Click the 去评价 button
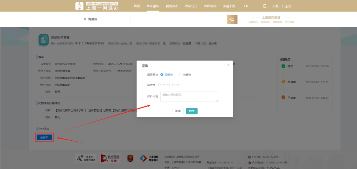The width and height of the screenshot is (357, 169). 44,137
